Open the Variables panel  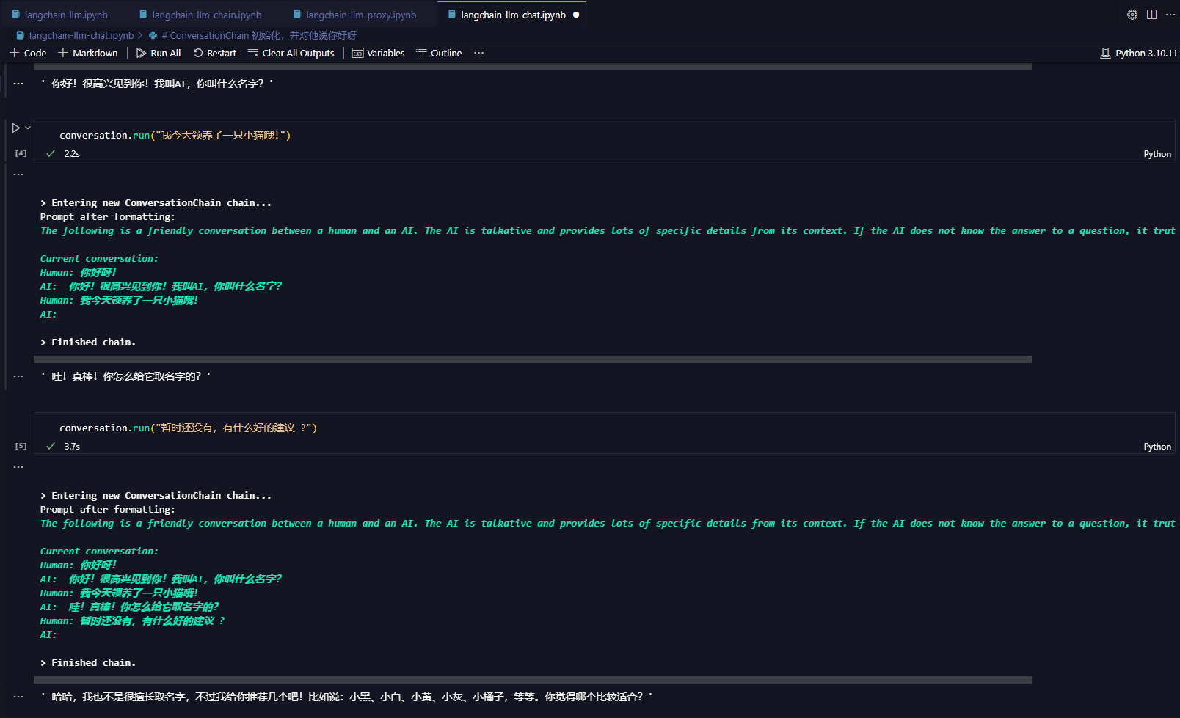[379, 53]
